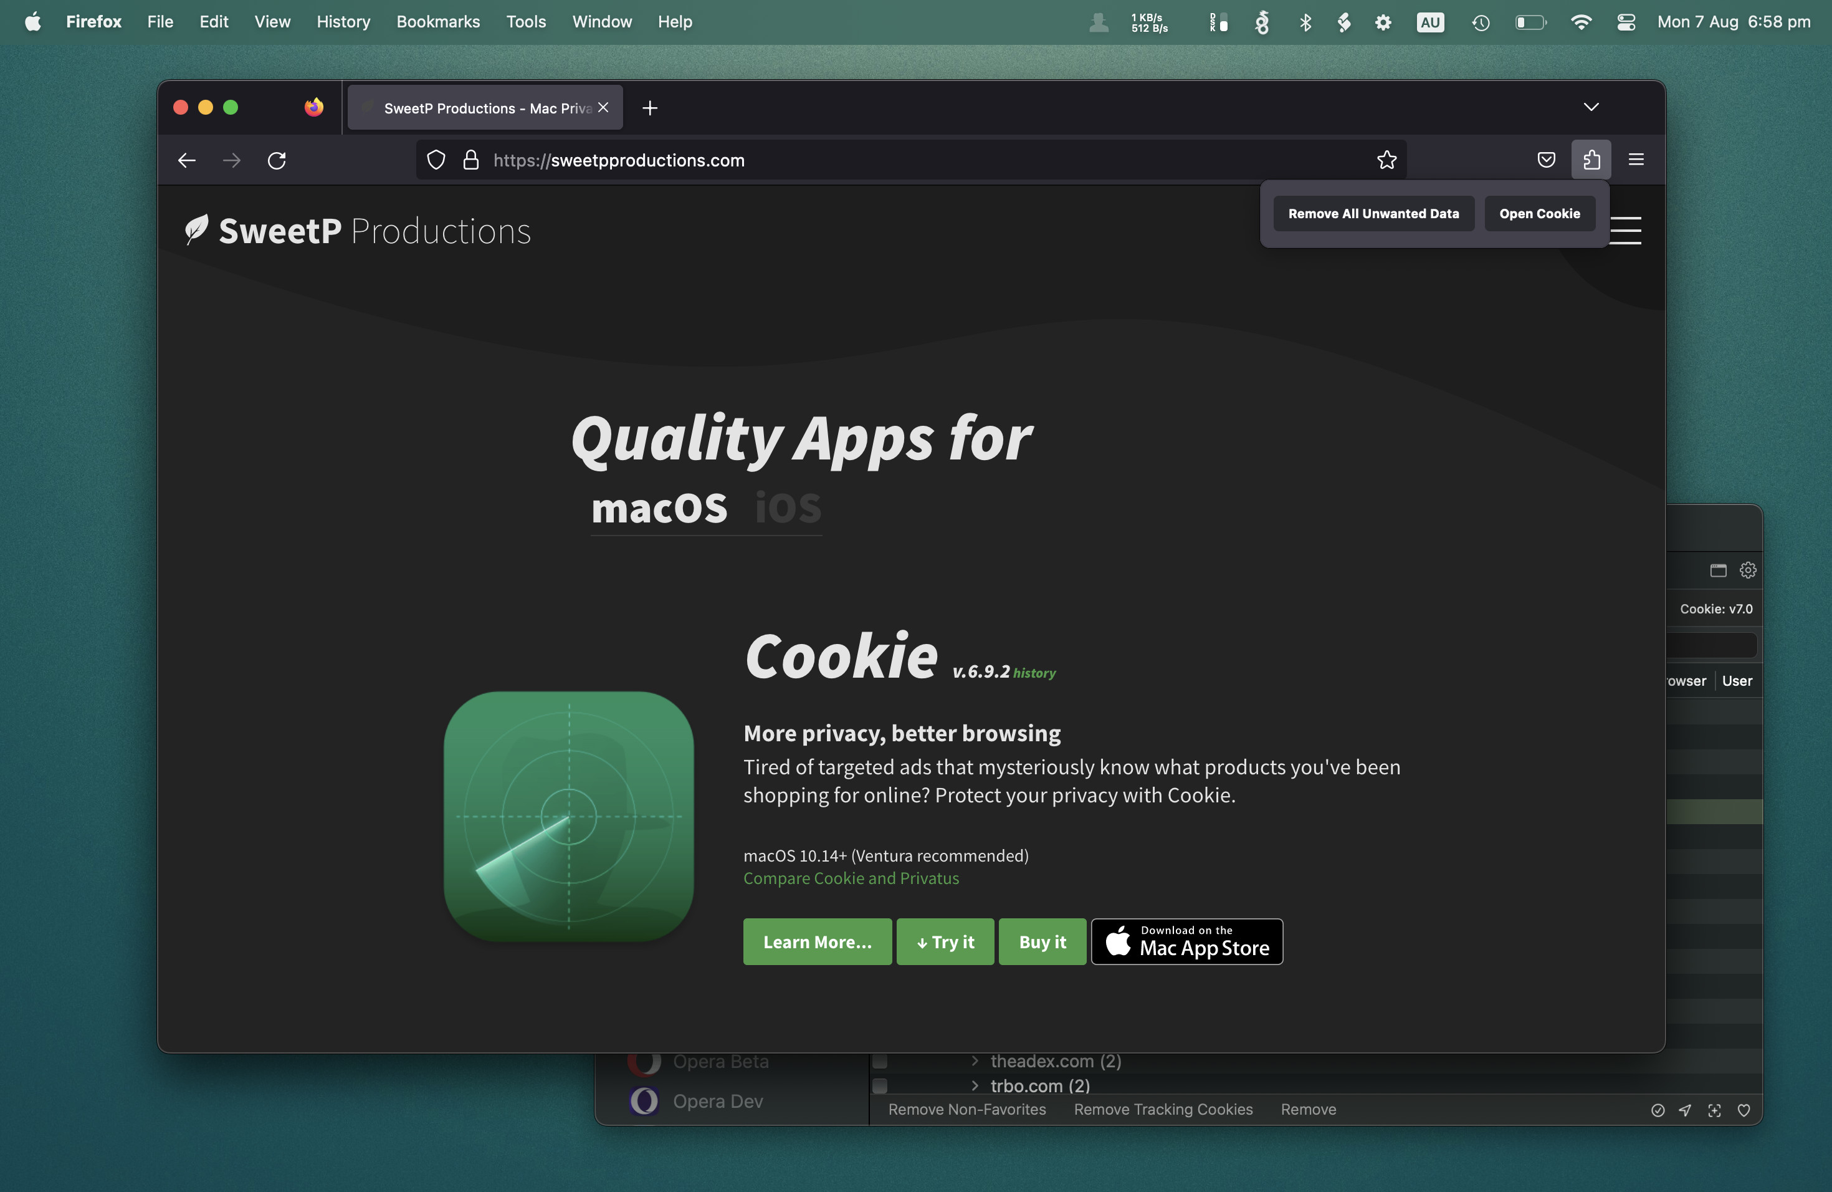Go forward one page
Viewport: 1832px width, 1192px height.
pyautogui.click(x=232, y=160)
